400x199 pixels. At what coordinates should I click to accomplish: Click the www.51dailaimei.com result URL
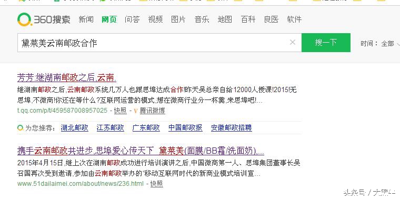81,184
